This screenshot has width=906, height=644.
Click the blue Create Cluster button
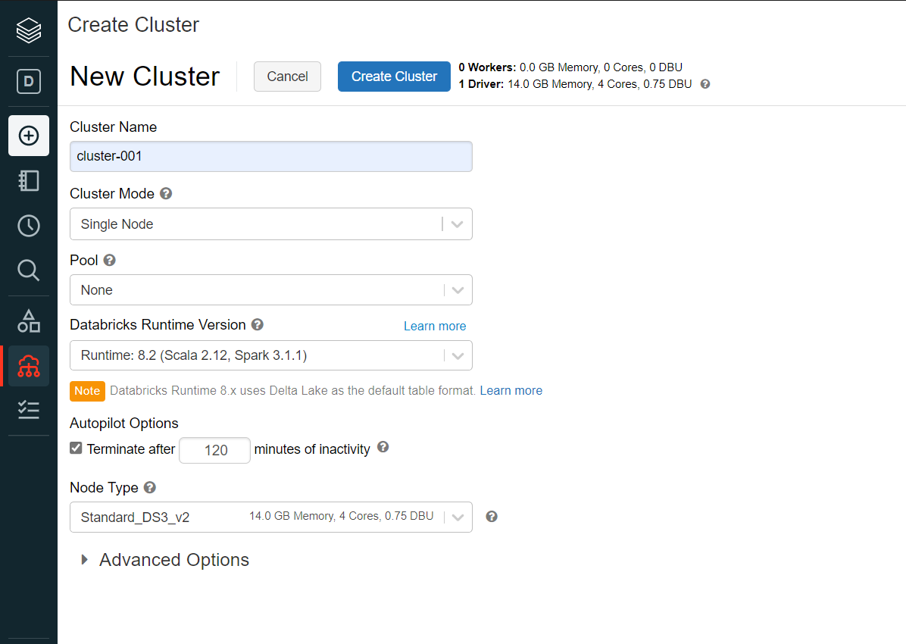pyautogui.click(x=394, y=77)
